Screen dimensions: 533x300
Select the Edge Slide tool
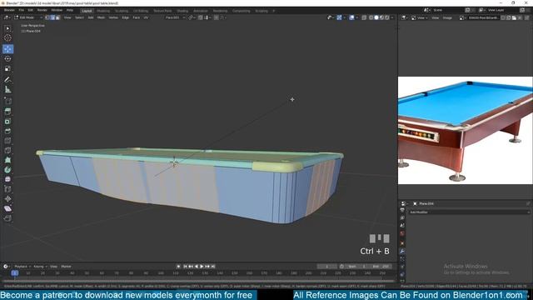(7, 189)
